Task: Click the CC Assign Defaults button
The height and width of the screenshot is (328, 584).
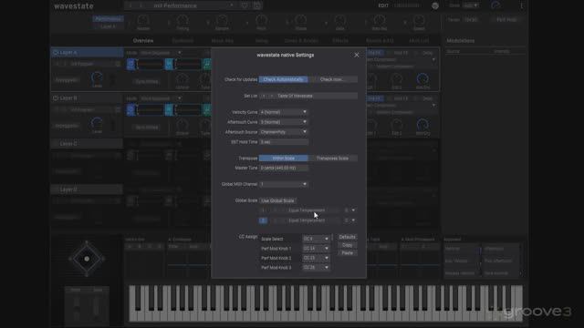Action: point(347,237)
